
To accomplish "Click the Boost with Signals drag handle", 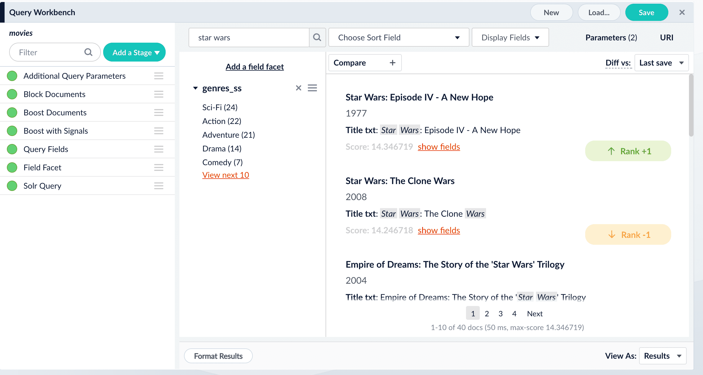I will 158,131.
